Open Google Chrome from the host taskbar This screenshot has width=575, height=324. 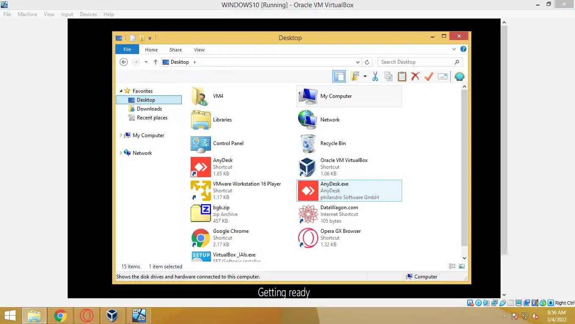[x=60, y=316]
